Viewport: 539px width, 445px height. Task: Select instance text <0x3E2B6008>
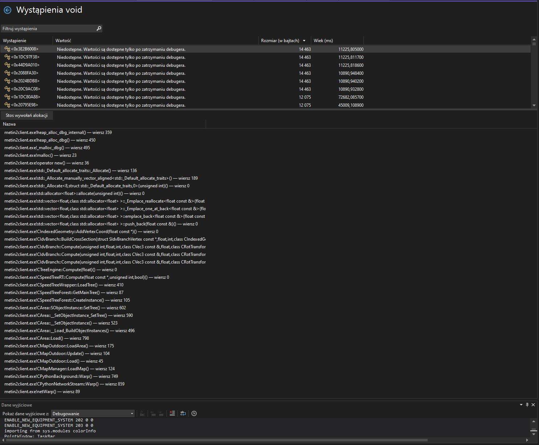tap(25, 49)
